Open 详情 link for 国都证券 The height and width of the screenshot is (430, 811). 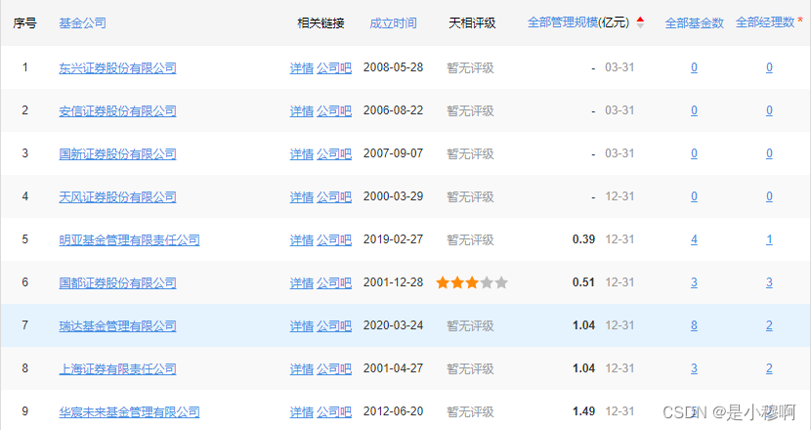302,282
